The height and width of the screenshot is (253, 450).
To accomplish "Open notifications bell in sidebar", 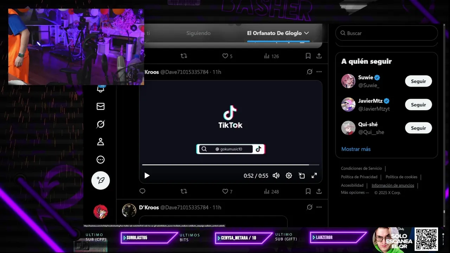I will coord(101,89).
